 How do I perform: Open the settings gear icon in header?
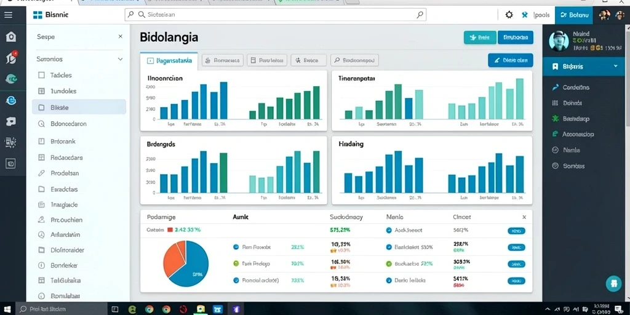tap(509, 15)
